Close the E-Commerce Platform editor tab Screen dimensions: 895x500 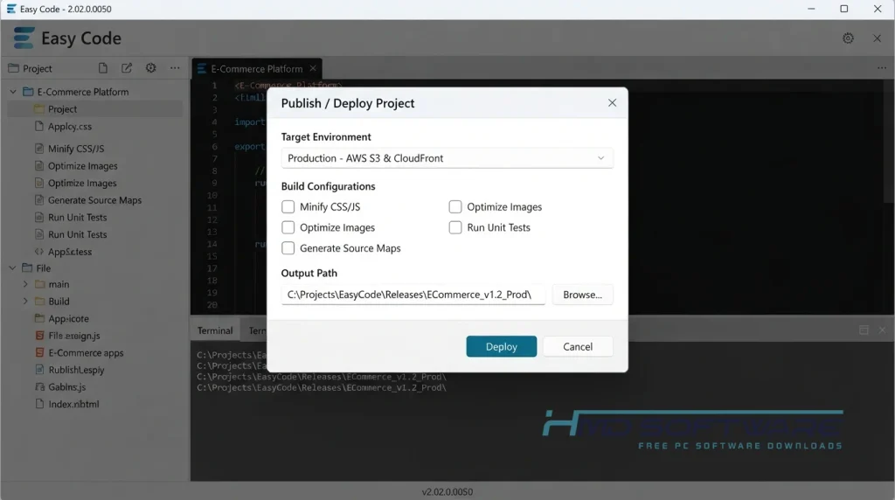pos(313,68)
